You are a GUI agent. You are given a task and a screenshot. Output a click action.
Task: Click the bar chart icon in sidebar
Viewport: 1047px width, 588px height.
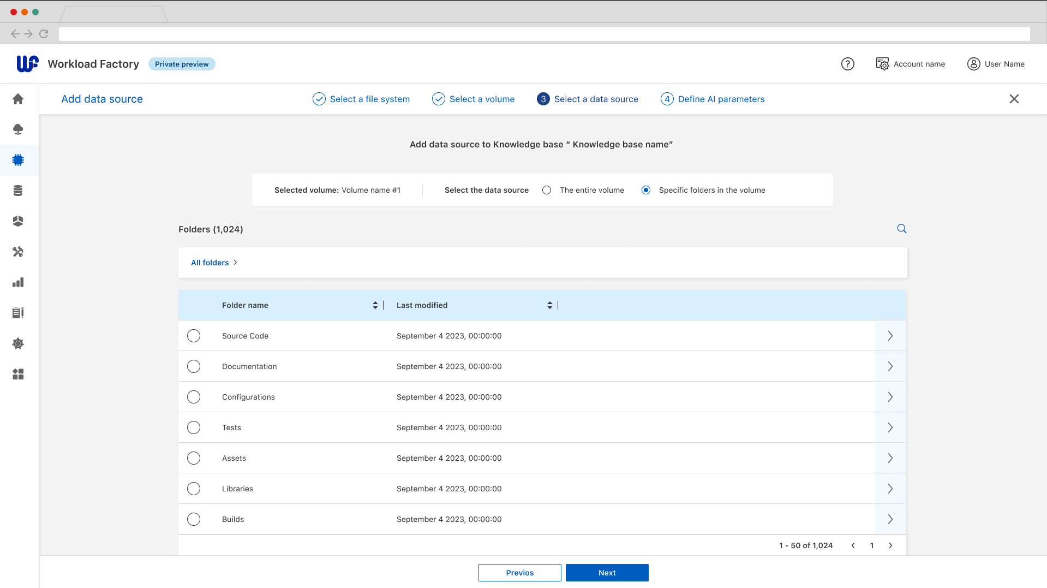coord(18,282)
